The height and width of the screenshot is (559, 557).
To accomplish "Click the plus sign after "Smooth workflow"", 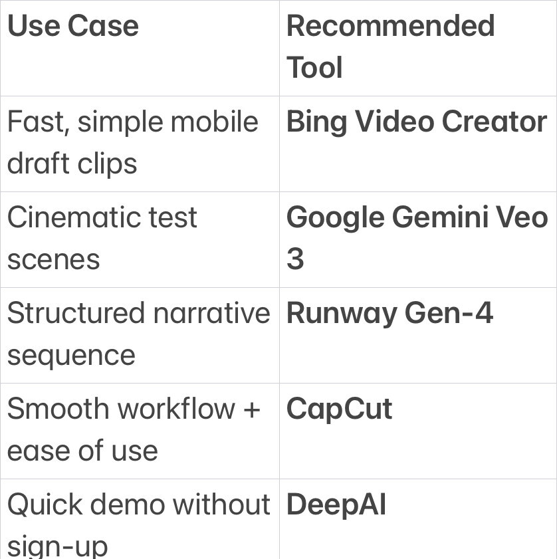I will click(x=251, y=409).
